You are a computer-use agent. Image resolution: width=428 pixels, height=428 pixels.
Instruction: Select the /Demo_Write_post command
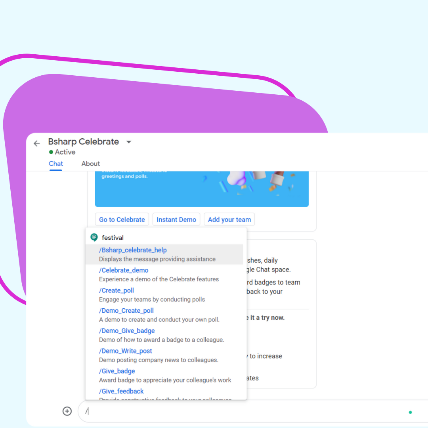[164, 355]
